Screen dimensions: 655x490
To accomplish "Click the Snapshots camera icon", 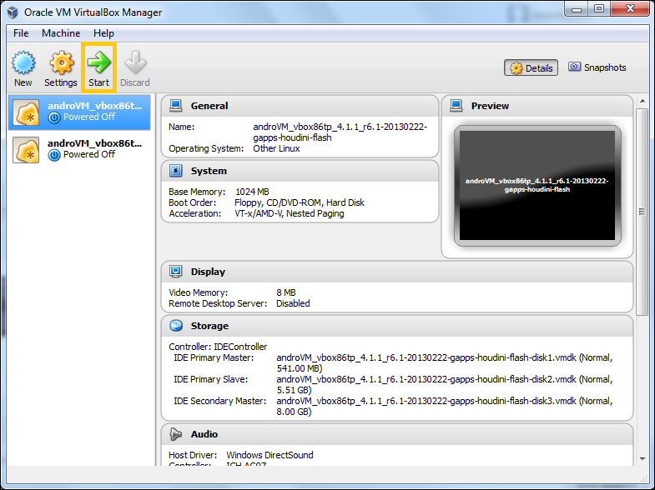I will 574,67.
